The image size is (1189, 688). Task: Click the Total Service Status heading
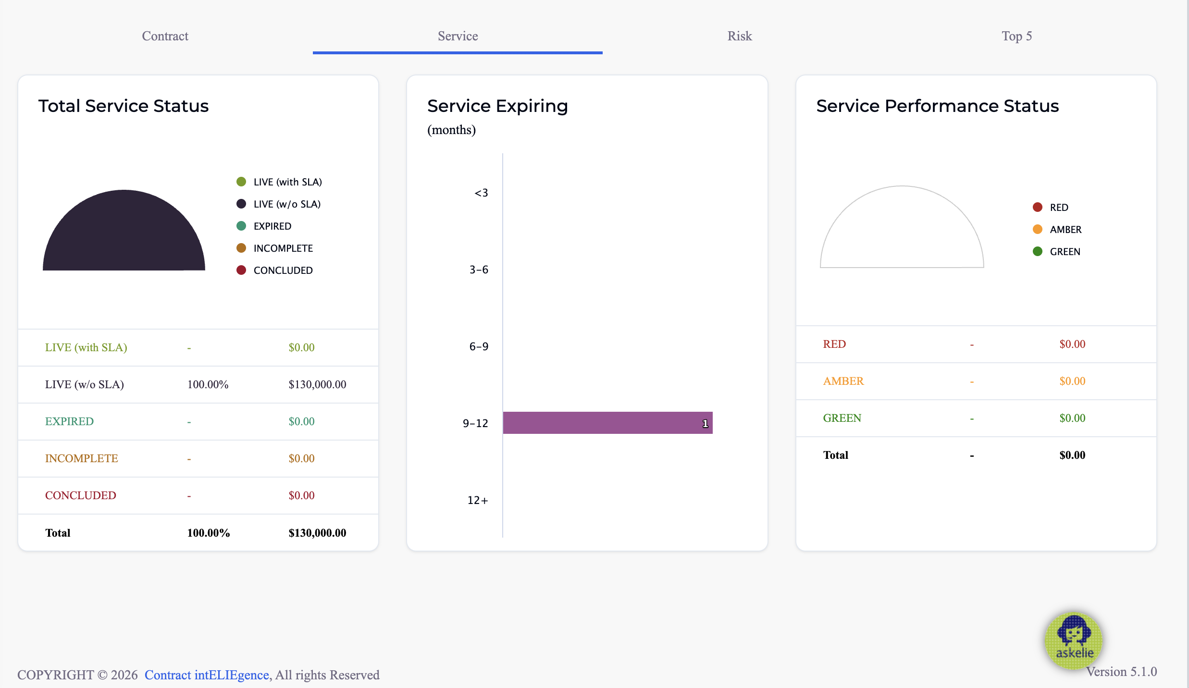tap(124, 106)
